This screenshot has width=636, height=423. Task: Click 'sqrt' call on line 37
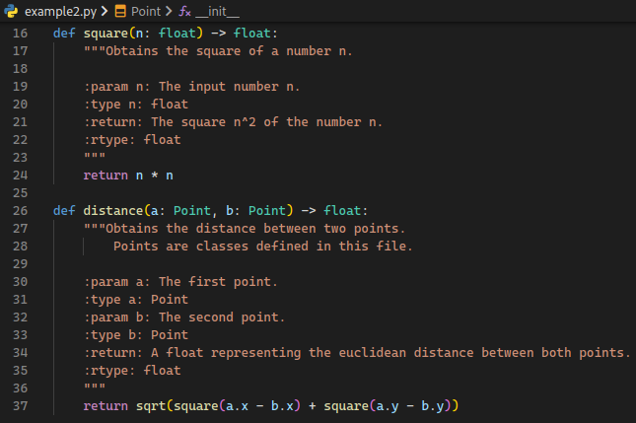click(151, 406)
